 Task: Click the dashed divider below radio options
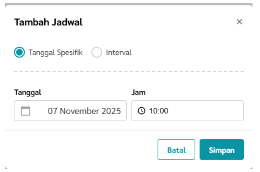pyautogui.click(x=129, y=72)
